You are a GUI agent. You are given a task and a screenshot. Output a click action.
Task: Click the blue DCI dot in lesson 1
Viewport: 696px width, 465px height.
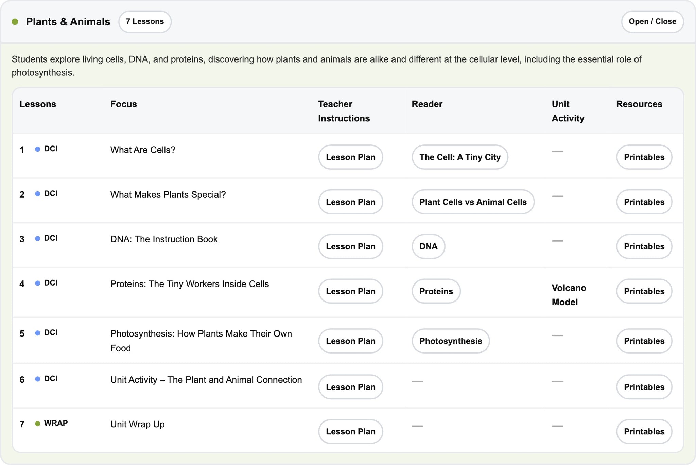38,149
